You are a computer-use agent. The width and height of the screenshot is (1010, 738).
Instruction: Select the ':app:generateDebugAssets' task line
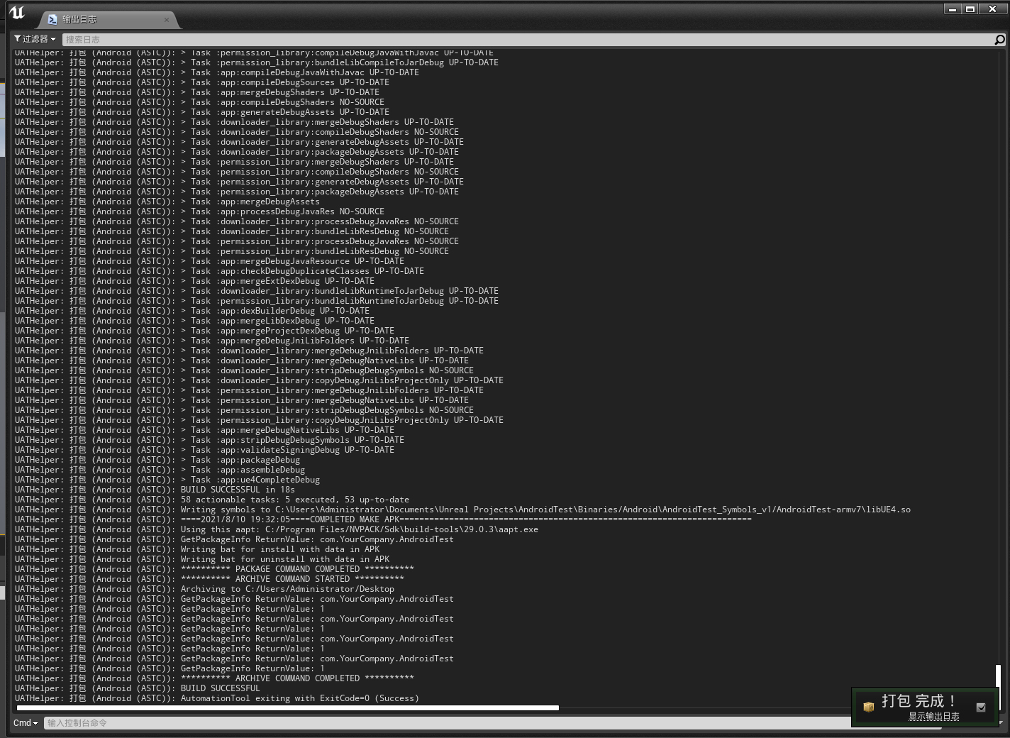click(x=202, y=112)
